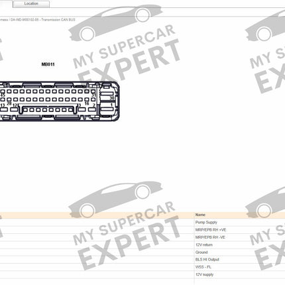The image size is (285, 285).
Task: Select the Pump Supply row
Action: point(142,223)
